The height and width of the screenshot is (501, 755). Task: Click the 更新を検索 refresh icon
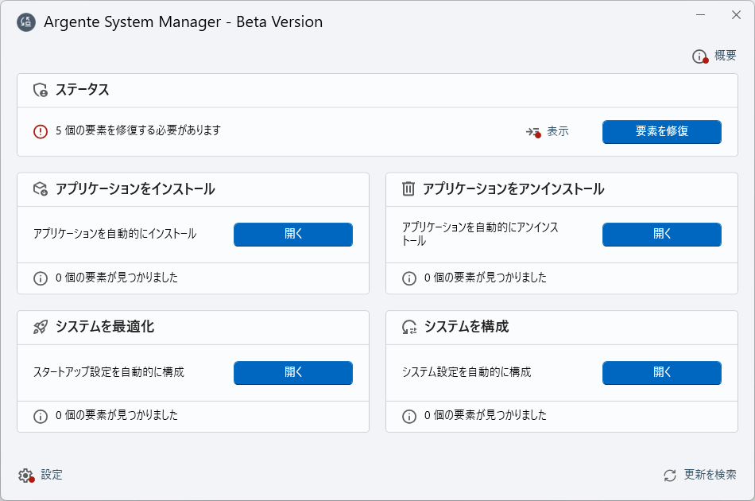coord(670,476)
